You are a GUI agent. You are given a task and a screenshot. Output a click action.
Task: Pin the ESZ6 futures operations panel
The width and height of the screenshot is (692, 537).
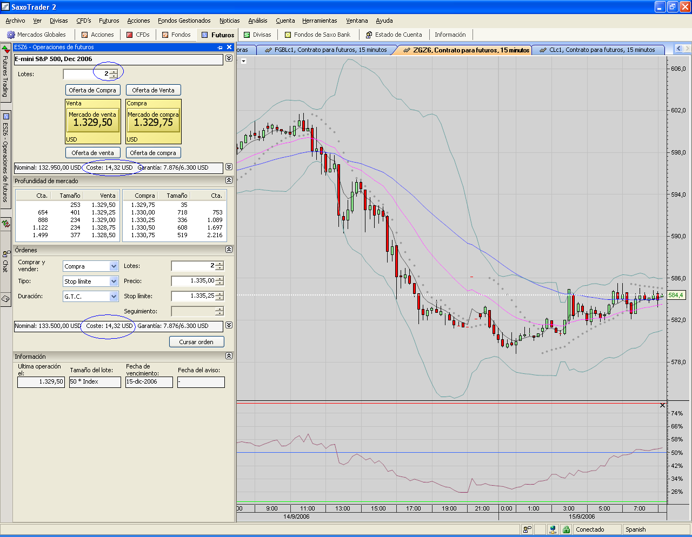click(220, 48)
